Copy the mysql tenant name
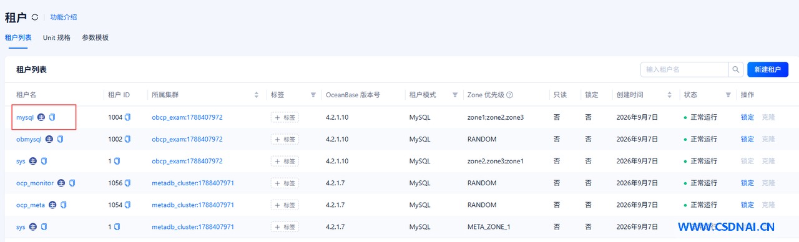 [52, 117]
